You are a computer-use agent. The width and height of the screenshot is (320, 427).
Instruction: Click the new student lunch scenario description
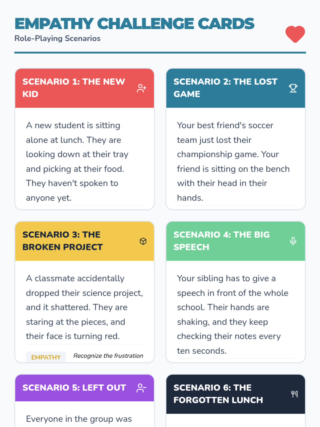point(77,161)
